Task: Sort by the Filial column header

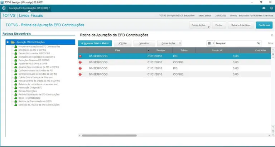Action: tap(117, 50)
